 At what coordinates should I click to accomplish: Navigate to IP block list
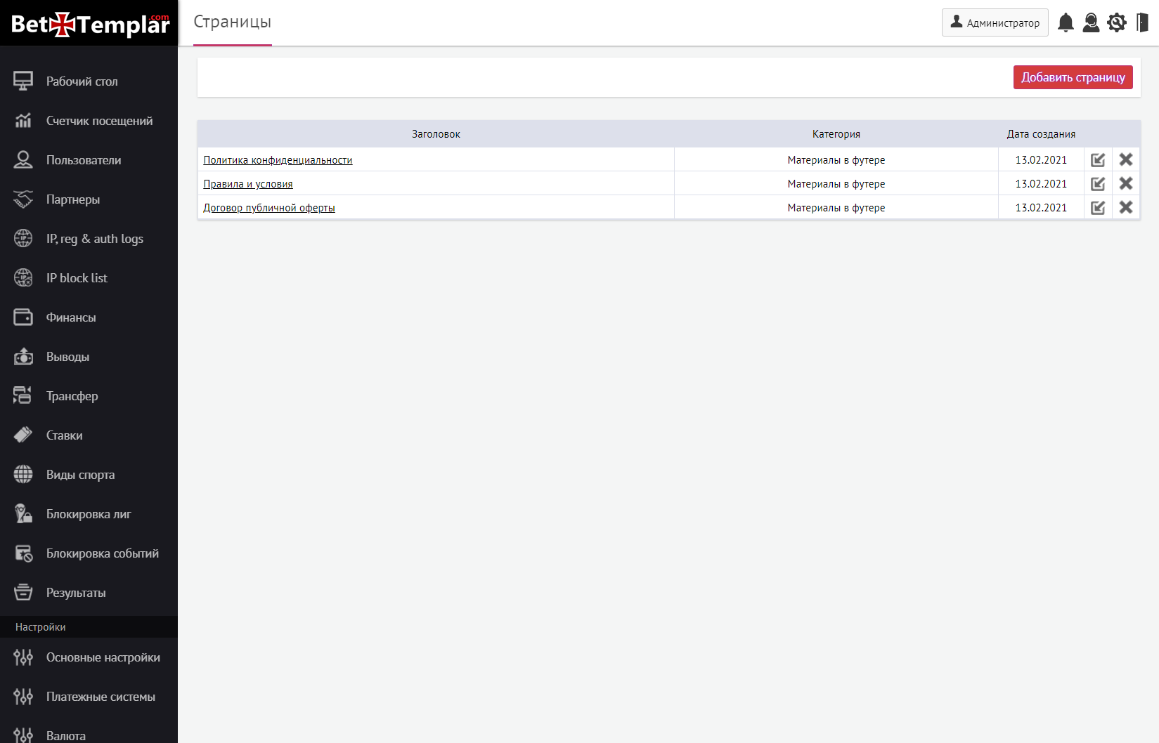click(x=77, y=278)
